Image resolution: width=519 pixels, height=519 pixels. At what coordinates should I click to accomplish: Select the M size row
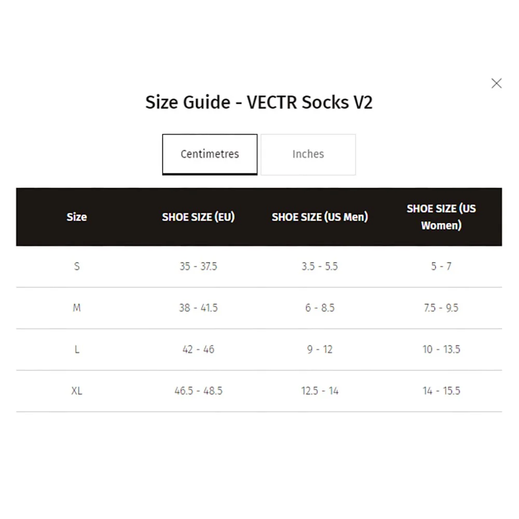tap(76, 308)
